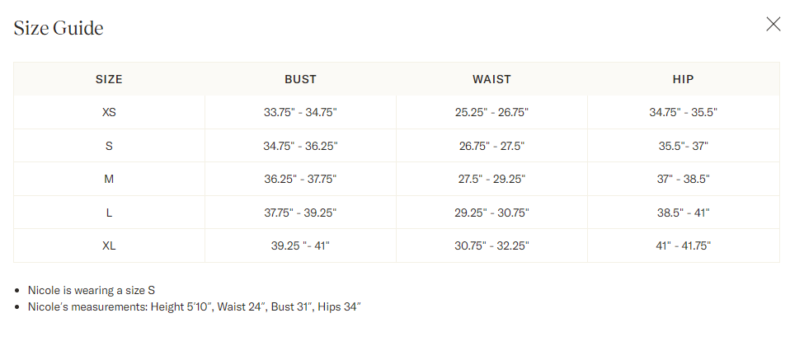Image resolution: width=790 pixels, height=346 pixels.
Task: Click the "Nicole is wearing a size S" note
Action: 92,290
